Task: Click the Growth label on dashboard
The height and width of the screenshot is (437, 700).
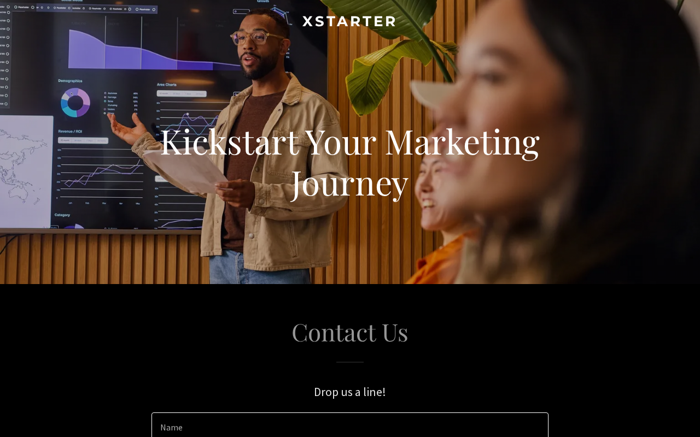Action: coord(262,2)
